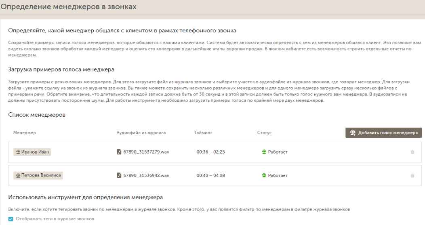Image resolution: width=425 pixels, height=225 pixels.
Task: Open the 67890_31537279.wav file link
Action: click(146, 152)
